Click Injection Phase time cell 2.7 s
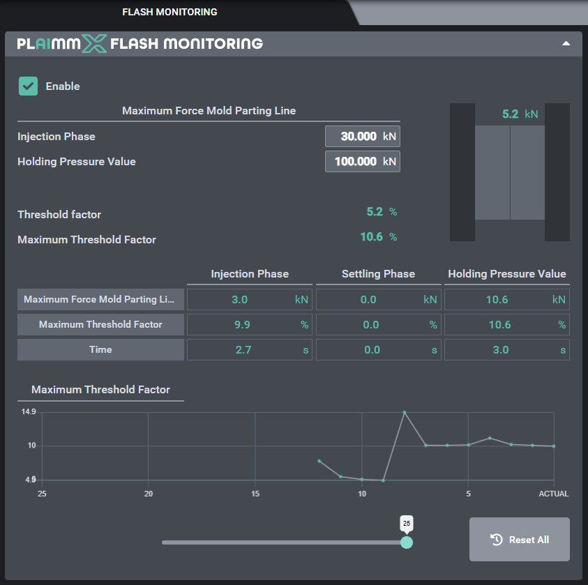The image size is (588, 585). (x=249, y=350)
